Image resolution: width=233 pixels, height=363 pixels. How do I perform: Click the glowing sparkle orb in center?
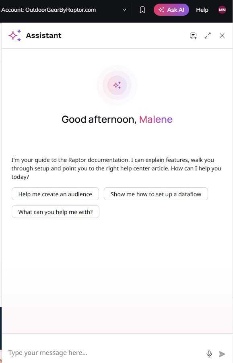(x=117, y=85)
